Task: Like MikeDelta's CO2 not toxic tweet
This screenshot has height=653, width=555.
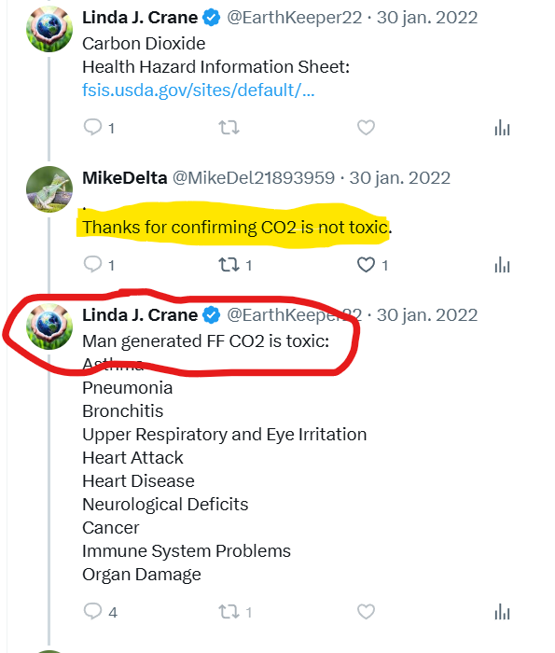Action: [366, 264]
